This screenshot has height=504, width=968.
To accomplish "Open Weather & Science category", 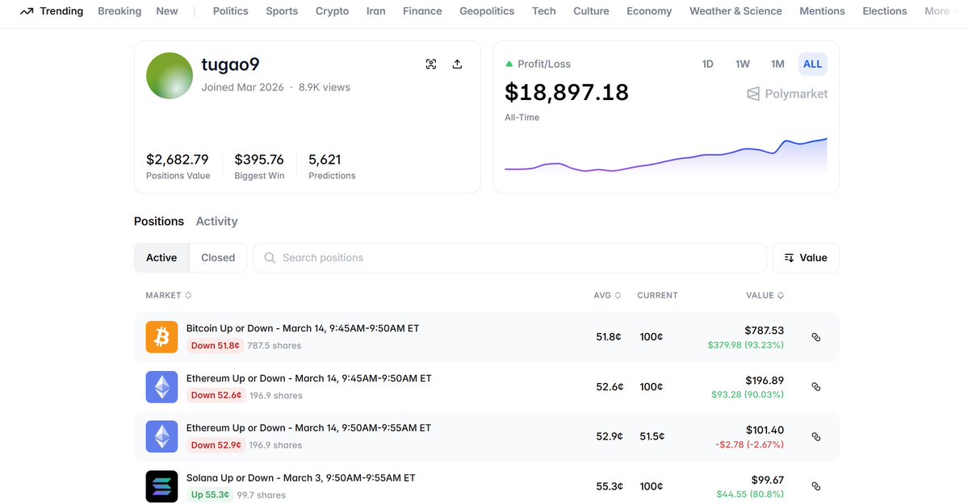I will tap(735, 11).
